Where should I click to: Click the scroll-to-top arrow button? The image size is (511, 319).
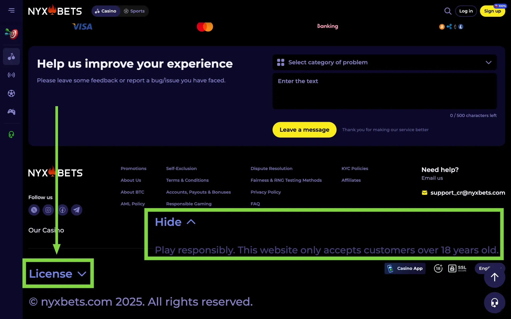tap(494, 277)
